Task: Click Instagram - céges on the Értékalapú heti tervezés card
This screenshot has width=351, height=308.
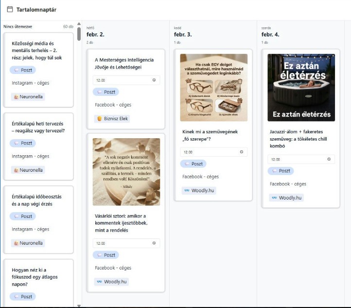Action: coord(31,156)
